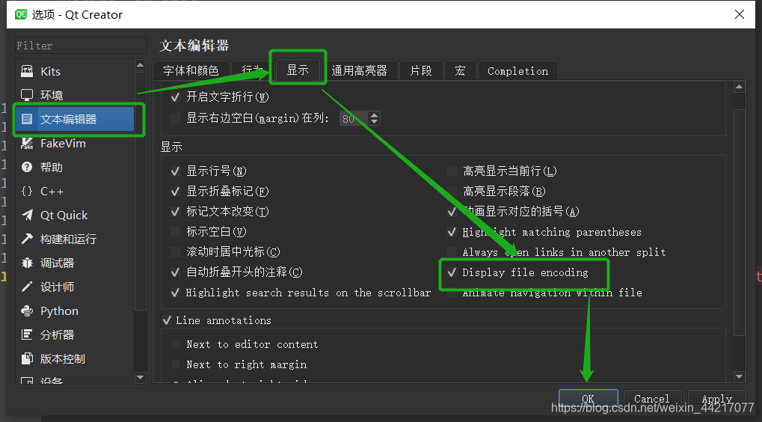Toggle 显示折叠标记 checkbox
762x422 pixels.
click(176, 192)
